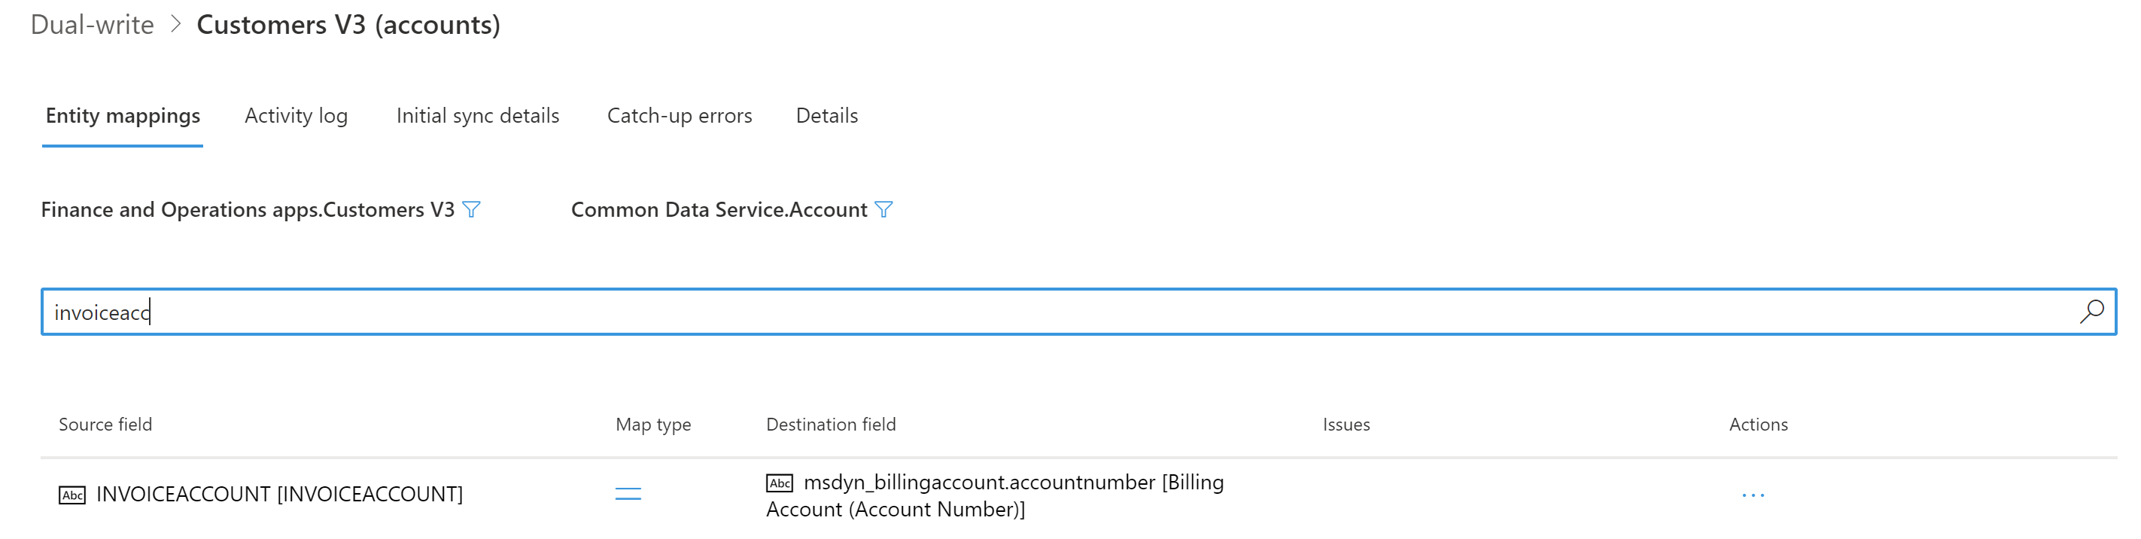Click the Abc type icon next to INVOICEACCOUNT
Screen dimensions: 2141x539
(71, 493)
